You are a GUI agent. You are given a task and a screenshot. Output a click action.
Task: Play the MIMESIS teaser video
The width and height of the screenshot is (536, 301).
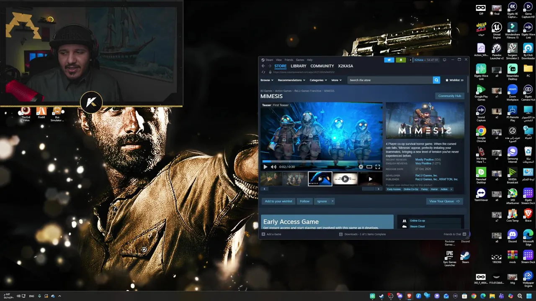point(265,167)
